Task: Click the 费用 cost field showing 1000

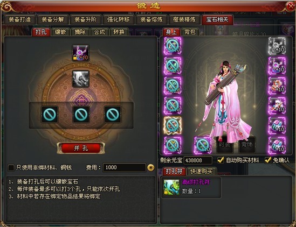Action: (x=125, y=167)
